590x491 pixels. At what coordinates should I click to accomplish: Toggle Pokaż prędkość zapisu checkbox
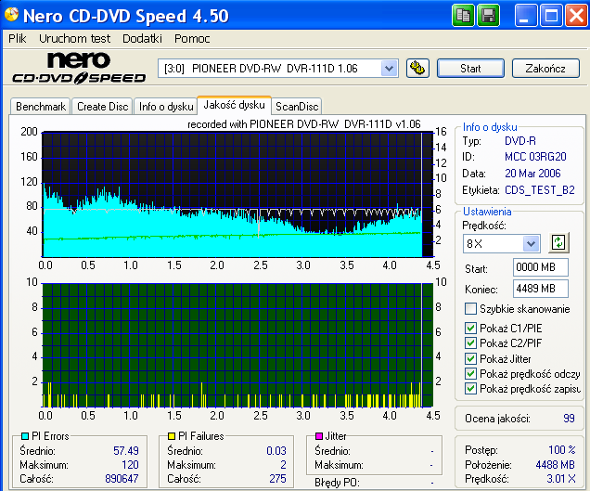tap(470, 389)
